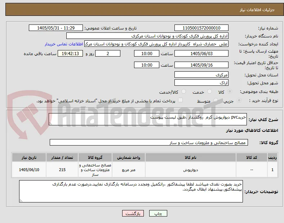This screenshot has width=284, height=223.
Task: Click the row number 1 cell
Action: (272, 170)
